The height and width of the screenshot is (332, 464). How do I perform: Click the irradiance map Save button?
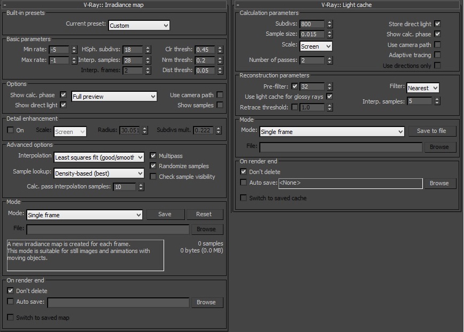point(165,214)
